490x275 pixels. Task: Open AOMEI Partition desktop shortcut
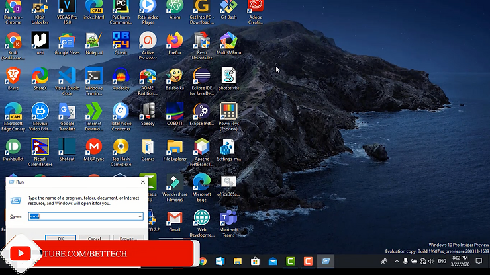(x=148, y=81)
